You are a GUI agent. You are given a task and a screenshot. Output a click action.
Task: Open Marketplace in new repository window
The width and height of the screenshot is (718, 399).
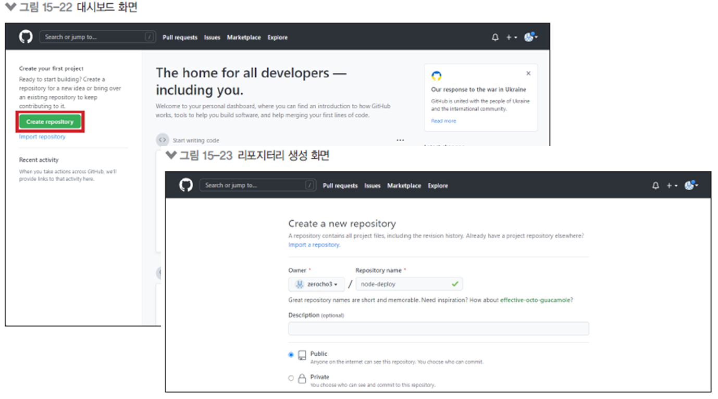[404, 185]
